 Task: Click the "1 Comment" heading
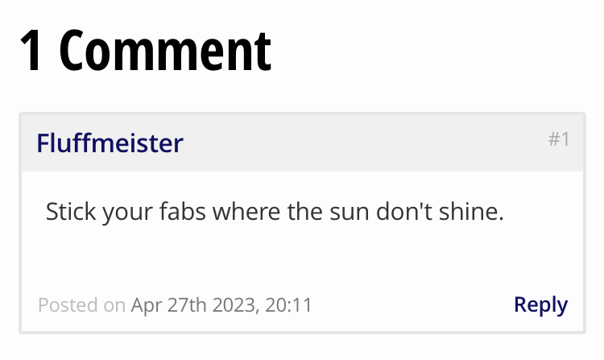145,50
